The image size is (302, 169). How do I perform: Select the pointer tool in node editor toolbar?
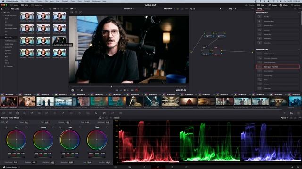coord(191,9)
